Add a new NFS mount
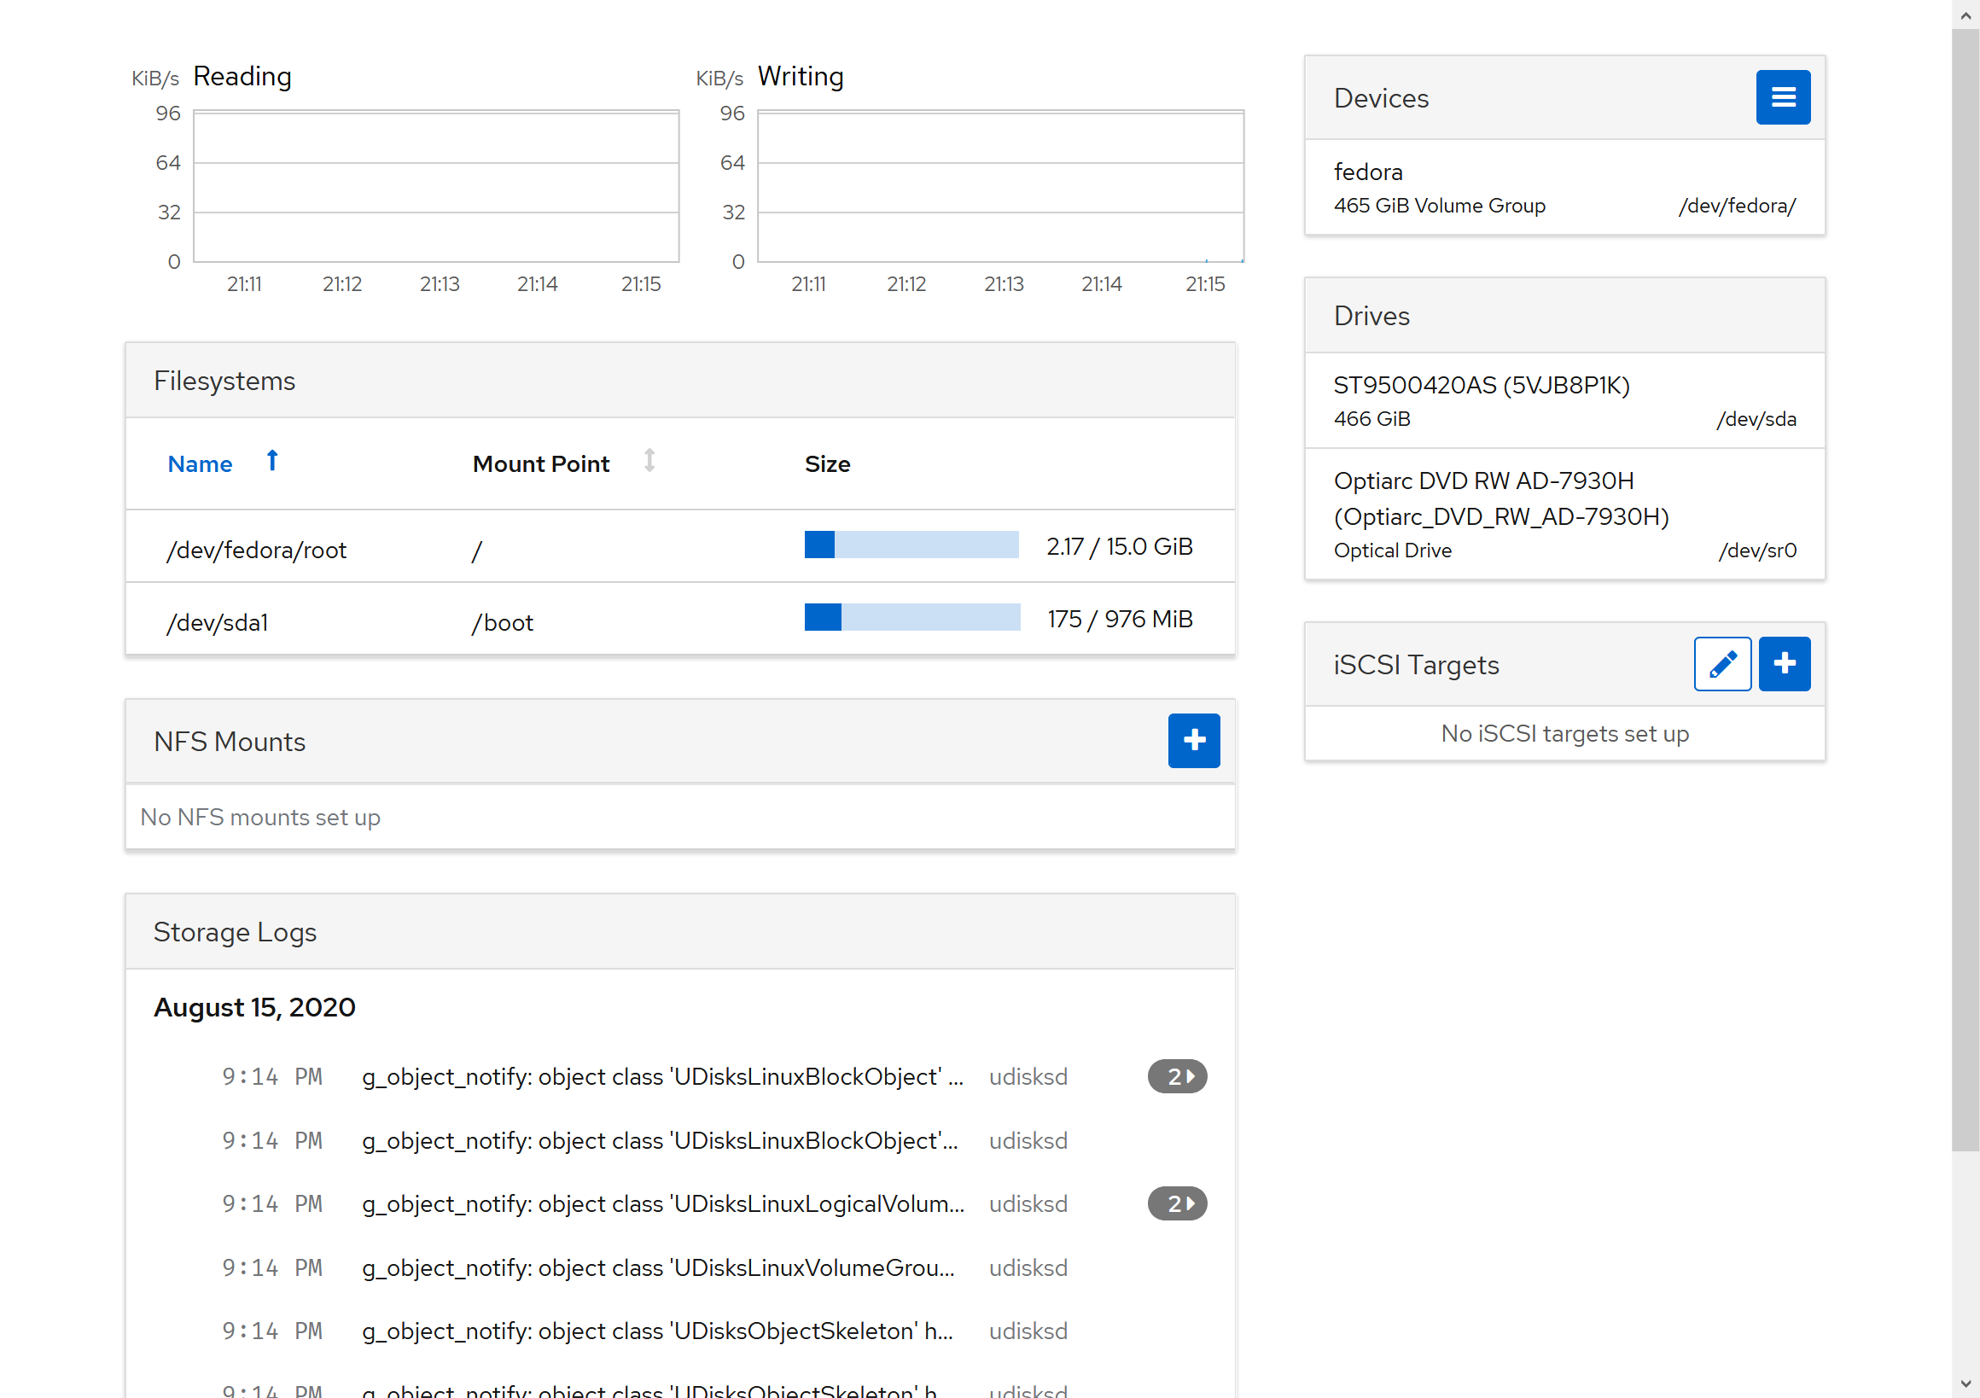1980x1398 pixels. coord(1192,740)
